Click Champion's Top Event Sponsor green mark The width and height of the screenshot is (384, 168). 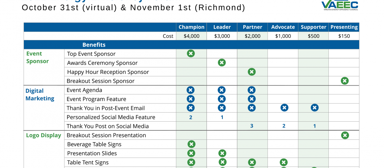191,53
